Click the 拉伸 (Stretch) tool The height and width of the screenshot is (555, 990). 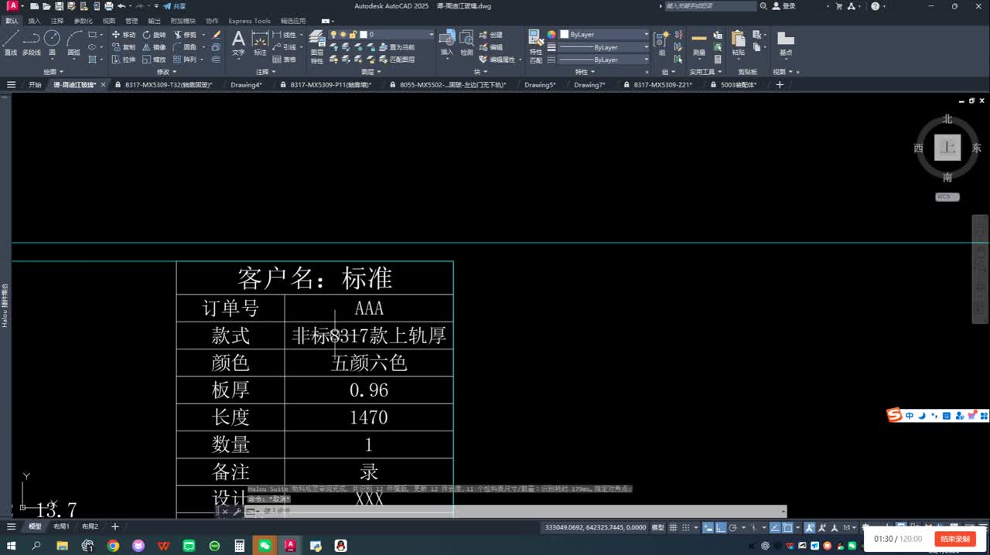point(123,60)
